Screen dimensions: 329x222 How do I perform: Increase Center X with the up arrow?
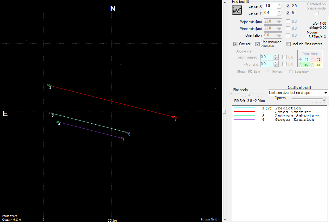279,5
